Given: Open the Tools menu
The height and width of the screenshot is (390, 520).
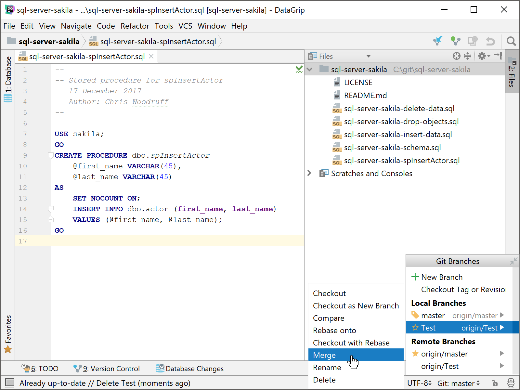Looking at the screenshot, I should (164, 26).
